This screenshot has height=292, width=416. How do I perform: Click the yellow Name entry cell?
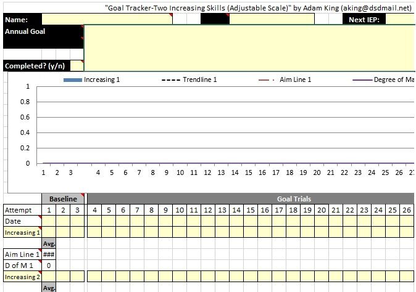(x=106, y=19)
